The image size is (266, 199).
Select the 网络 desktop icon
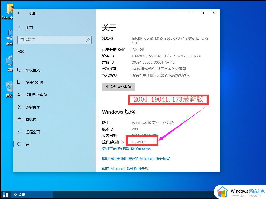pyautogui.click(x=10, y=63)
